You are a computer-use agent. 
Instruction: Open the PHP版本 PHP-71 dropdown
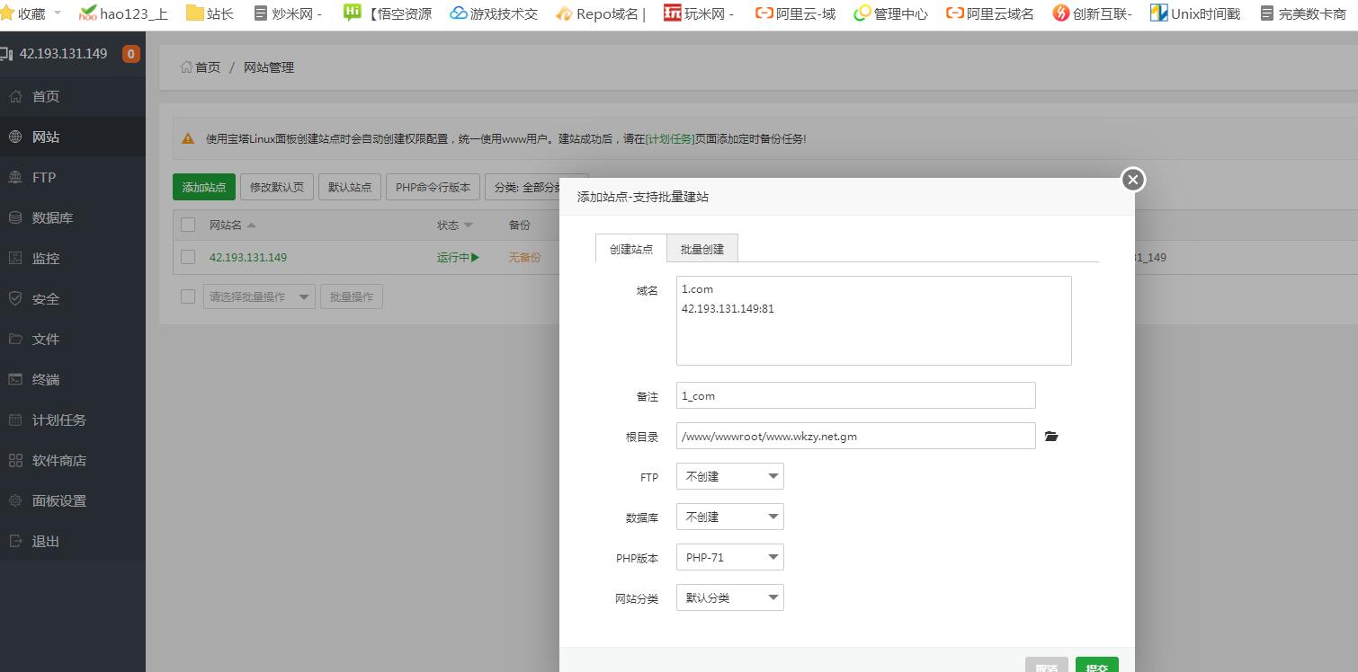[x=729, y=557]
